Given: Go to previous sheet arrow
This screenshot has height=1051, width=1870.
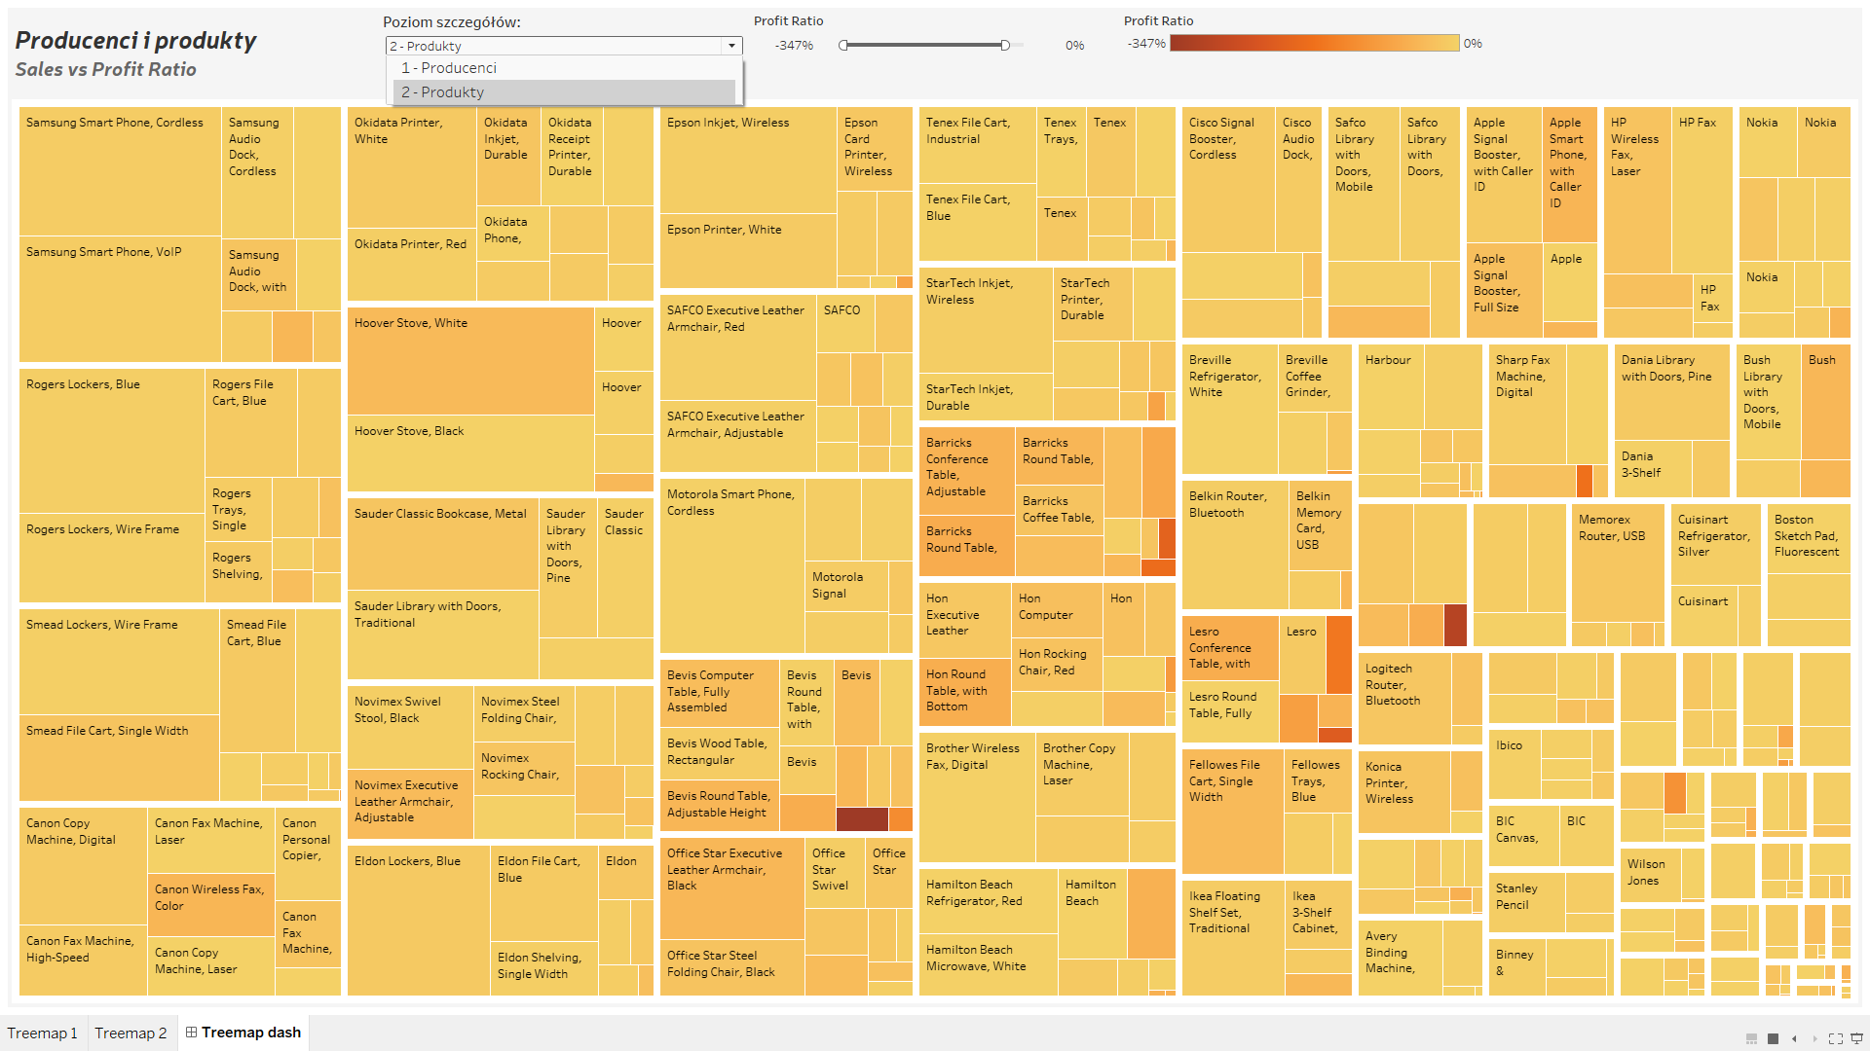Looking at the screenshot, I should click(1794, 1038).
